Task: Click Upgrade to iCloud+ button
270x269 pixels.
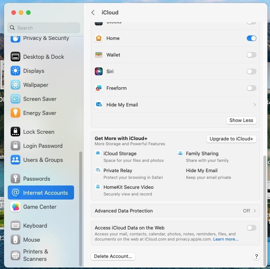Action: [x=231, y=139]
